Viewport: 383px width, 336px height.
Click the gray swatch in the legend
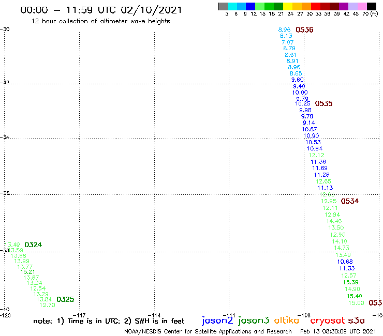coord(223,6)
